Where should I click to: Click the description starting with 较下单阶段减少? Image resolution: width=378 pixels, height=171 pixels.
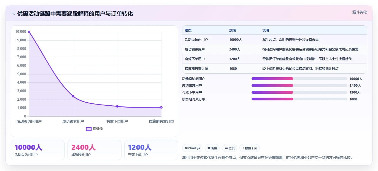(300, 69)
